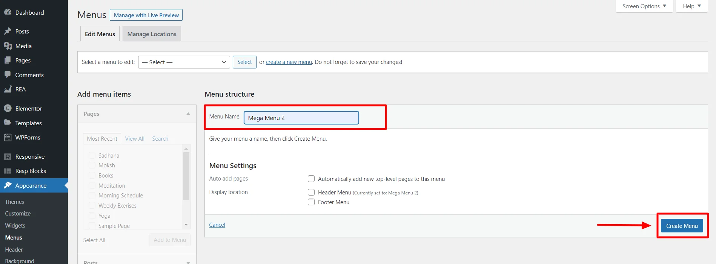This screenshot has width=716, height=264.
Task: Click the WPForms icon
Action: (x=8, y=137)
